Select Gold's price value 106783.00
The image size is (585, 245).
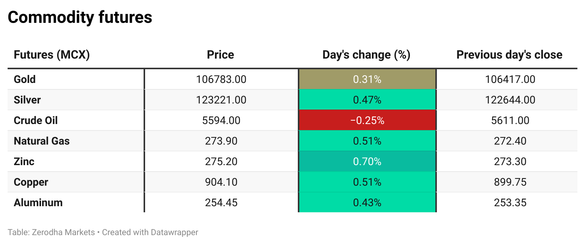click(221, 80)
